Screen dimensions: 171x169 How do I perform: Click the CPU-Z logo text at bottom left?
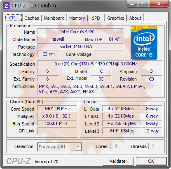[x=19, y=161]
